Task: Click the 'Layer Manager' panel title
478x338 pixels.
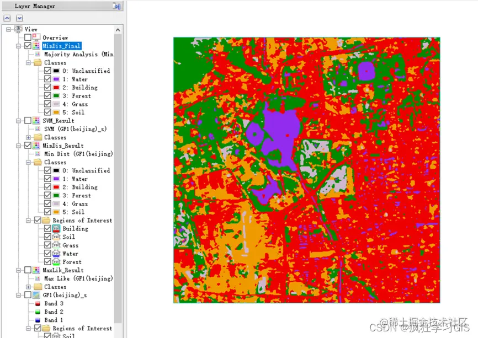Action: pyautogui.click(x=35, y=6)
